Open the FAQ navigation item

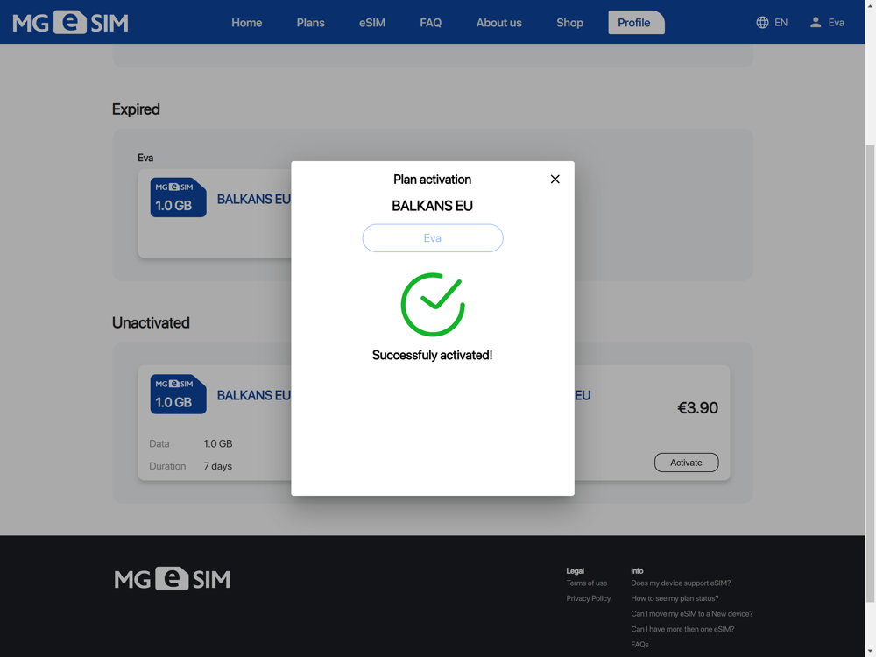coord(430,23)
